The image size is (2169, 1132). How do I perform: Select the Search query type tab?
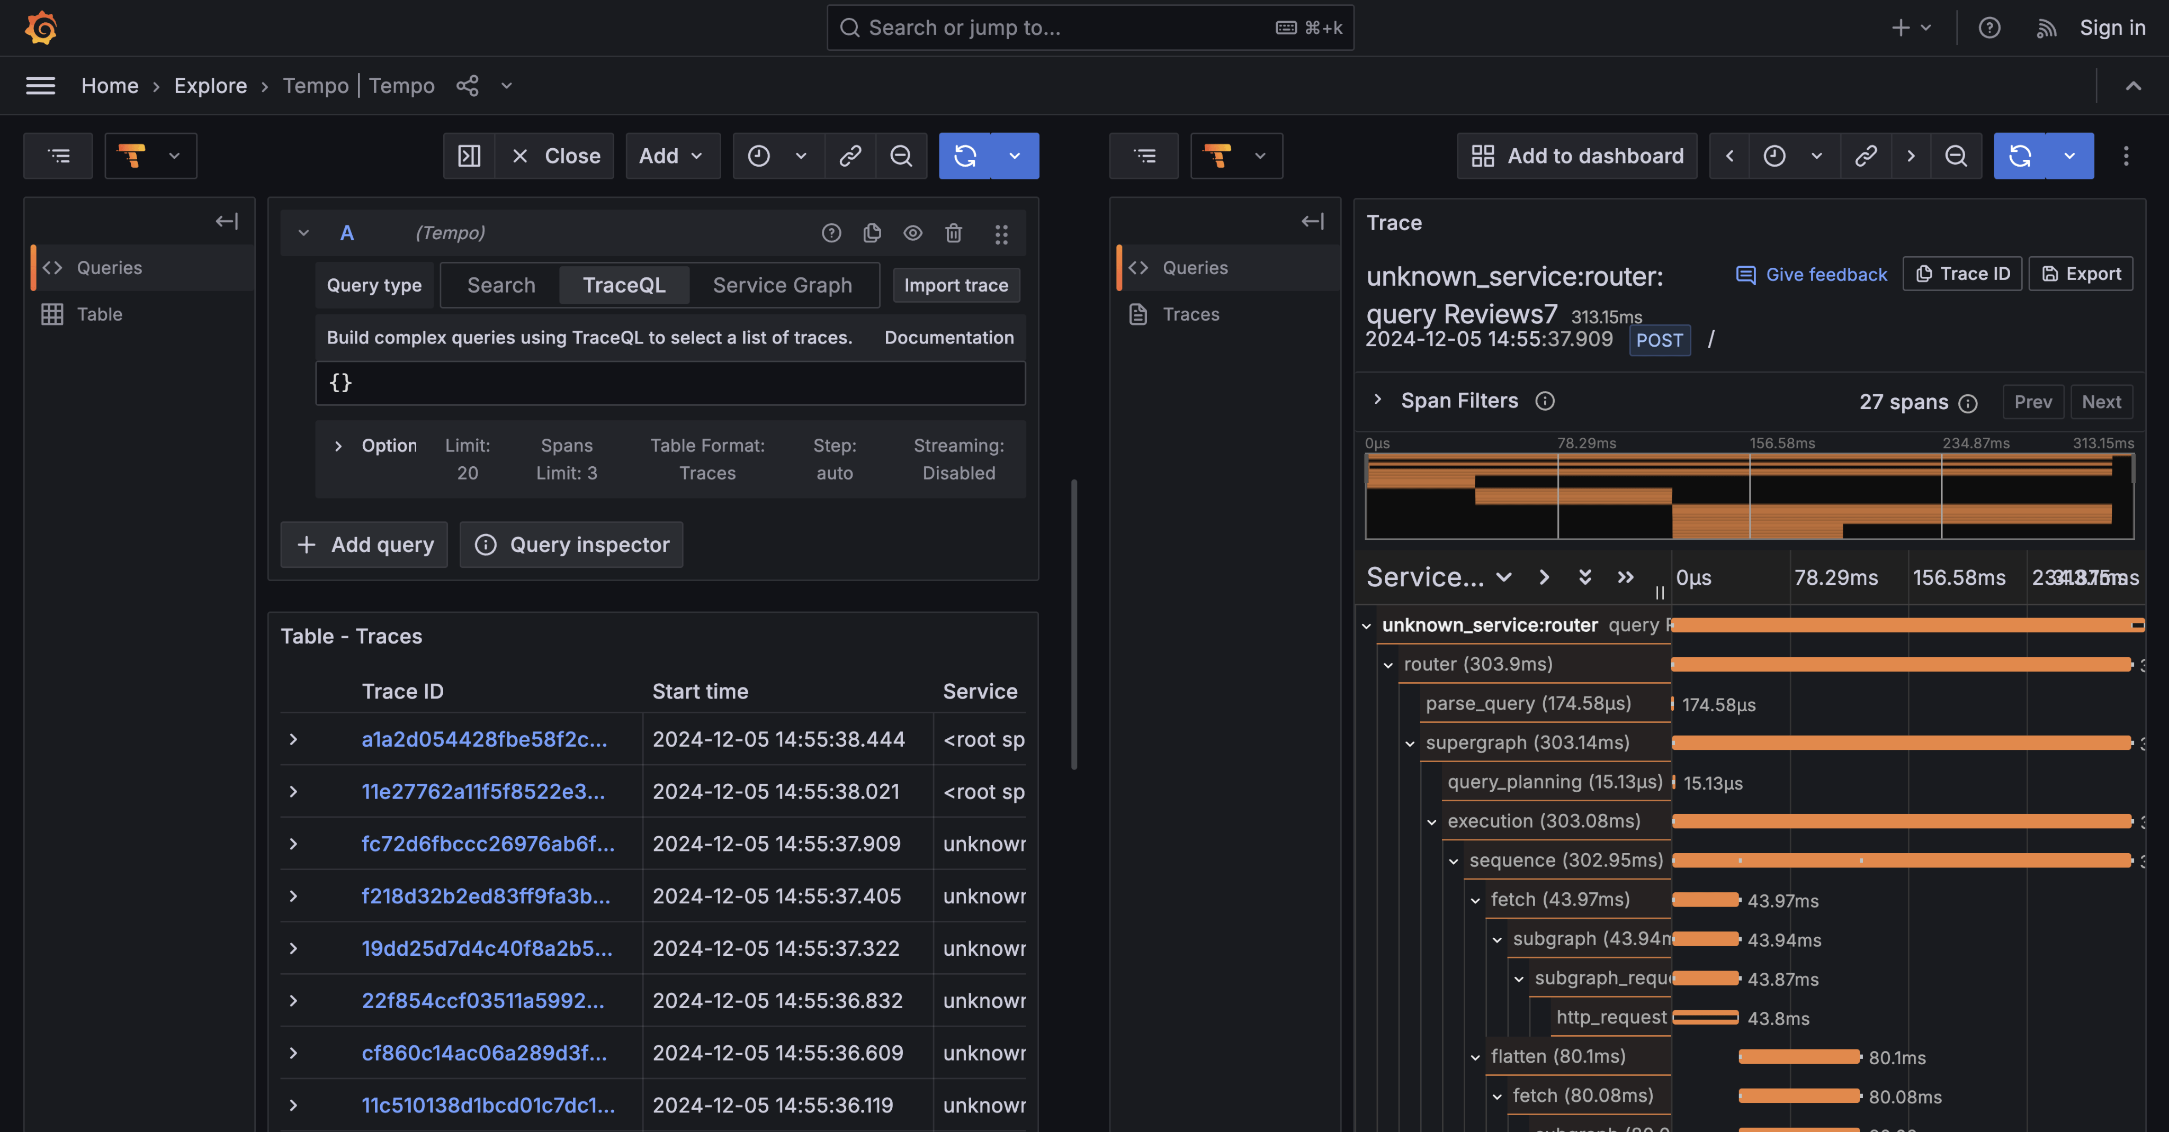click(x=501, y=285)
